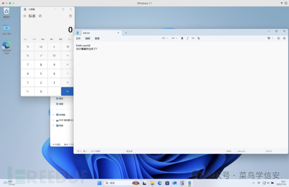Click the Unix (LF) line ending status
The image size is (289, 187).
pyautogui.click(x=241, y=151)
